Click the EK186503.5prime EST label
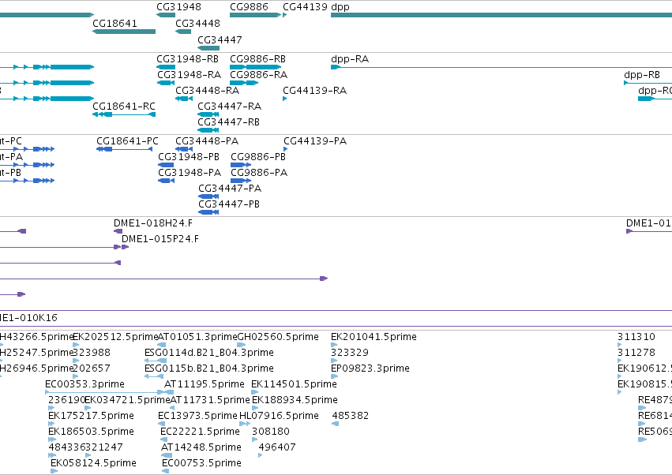This screenshot has height=475, width=672. (x=92, y=432)
